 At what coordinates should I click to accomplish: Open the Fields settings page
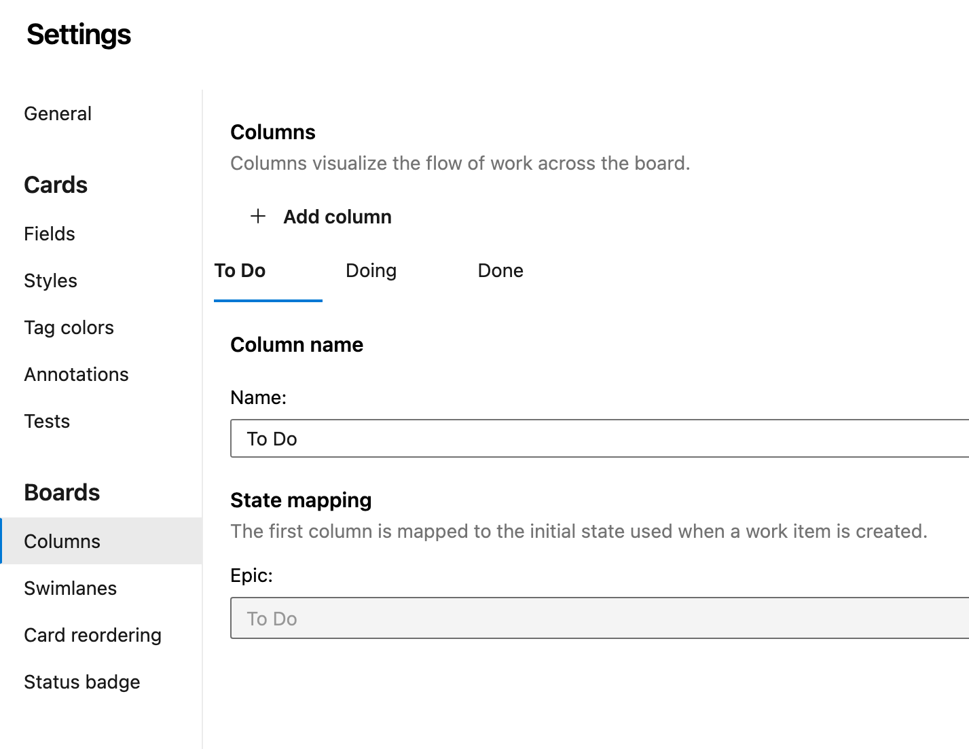50,234
